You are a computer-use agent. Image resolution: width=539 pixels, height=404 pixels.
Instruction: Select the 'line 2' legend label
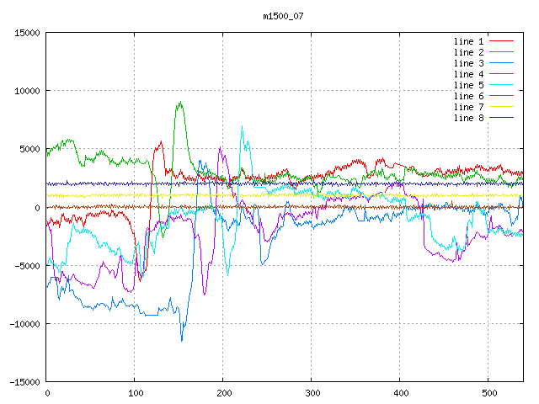[x=469, y=52]
